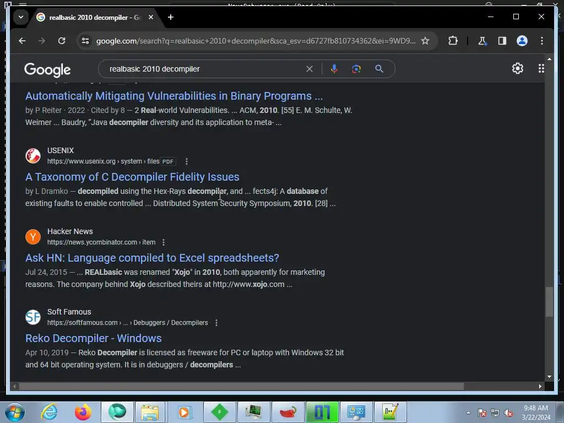This screenshot has height=423, width=564.
Task: Open the Chrome profile avatar
Action: 522,41
